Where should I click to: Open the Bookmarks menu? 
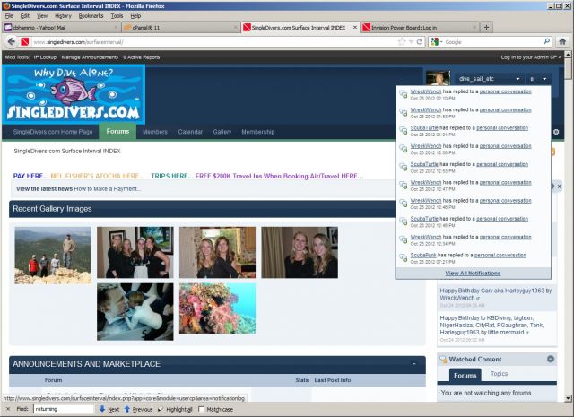(x=91, y=16)
